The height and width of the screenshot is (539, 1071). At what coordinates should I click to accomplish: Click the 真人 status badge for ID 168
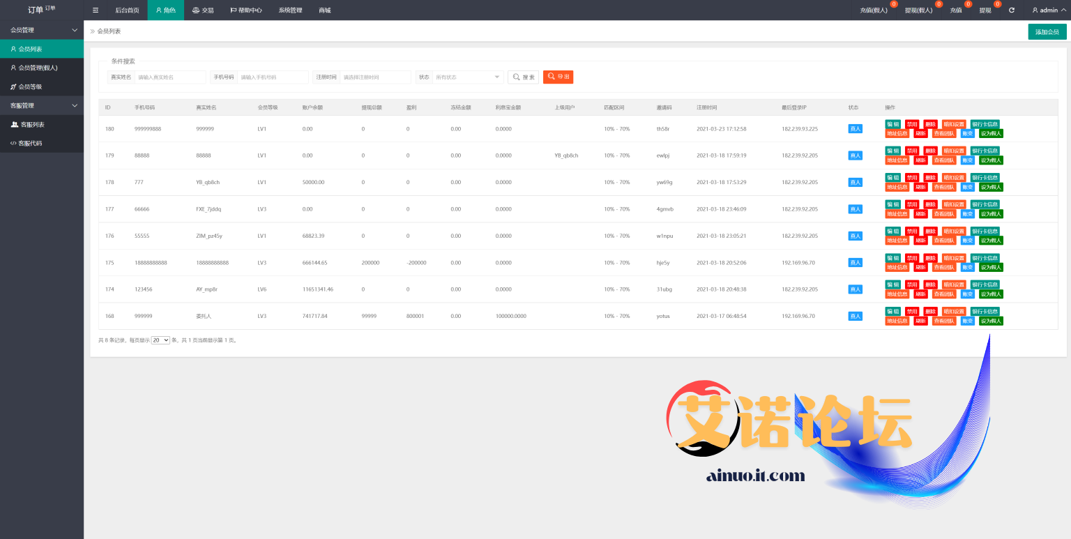tap(855, 316)
